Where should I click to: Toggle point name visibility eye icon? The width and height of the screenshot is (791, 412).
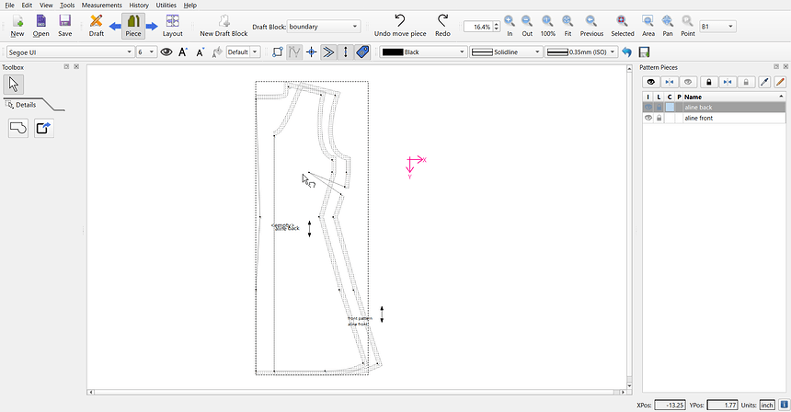(166, 51)
